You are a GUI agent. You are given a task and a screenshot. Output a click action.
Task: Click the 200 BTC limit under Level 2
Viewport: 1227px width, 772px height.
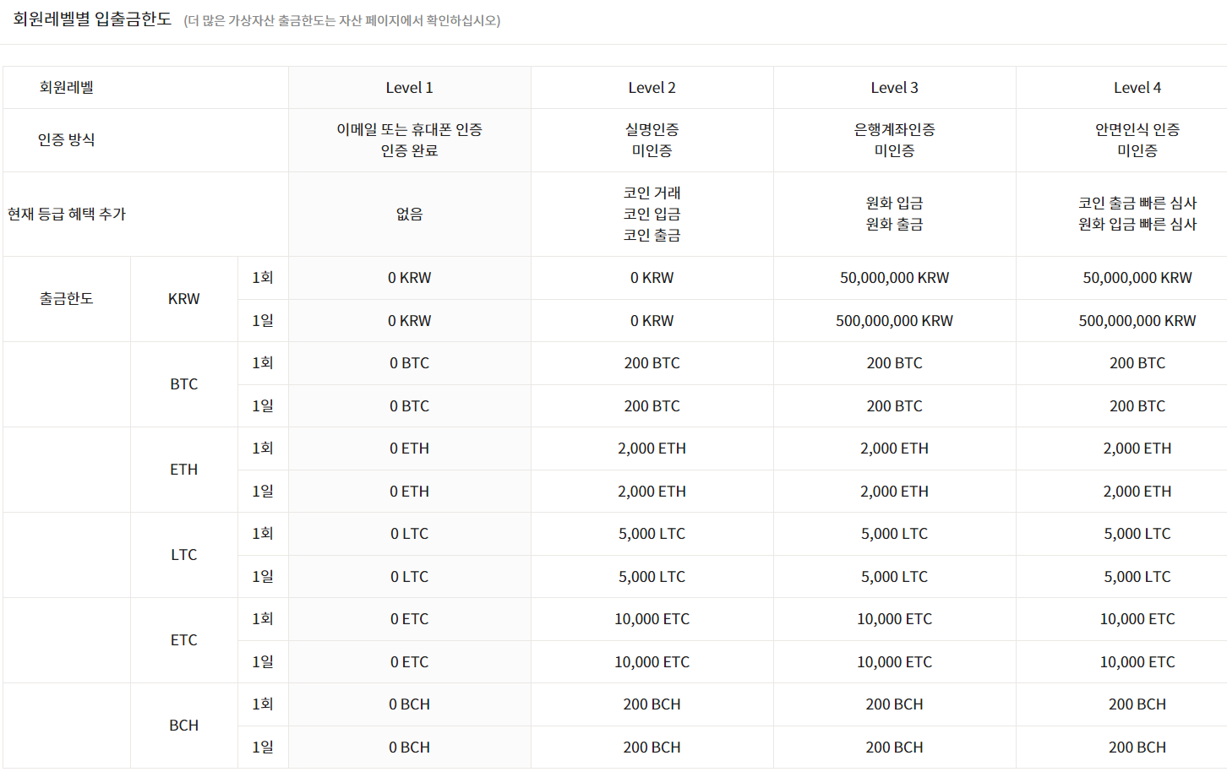pos(651,362)
